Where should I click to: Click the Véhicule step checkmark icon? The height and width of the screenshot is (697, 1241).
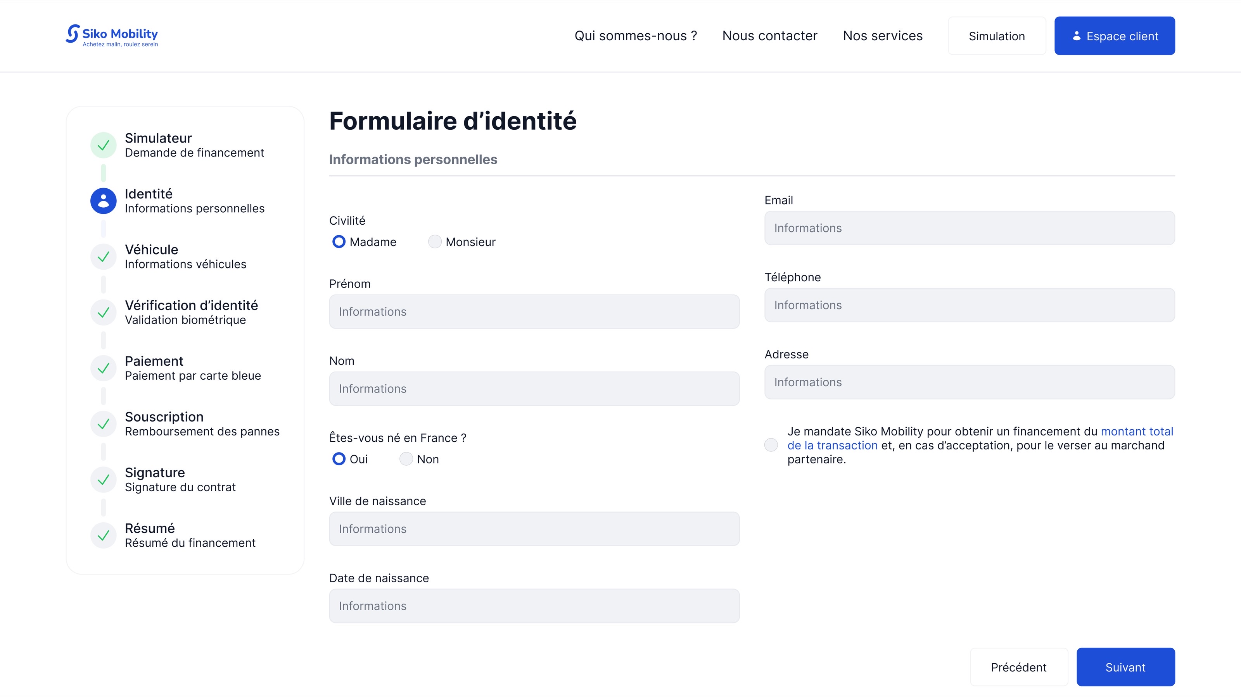click(103, 256)
